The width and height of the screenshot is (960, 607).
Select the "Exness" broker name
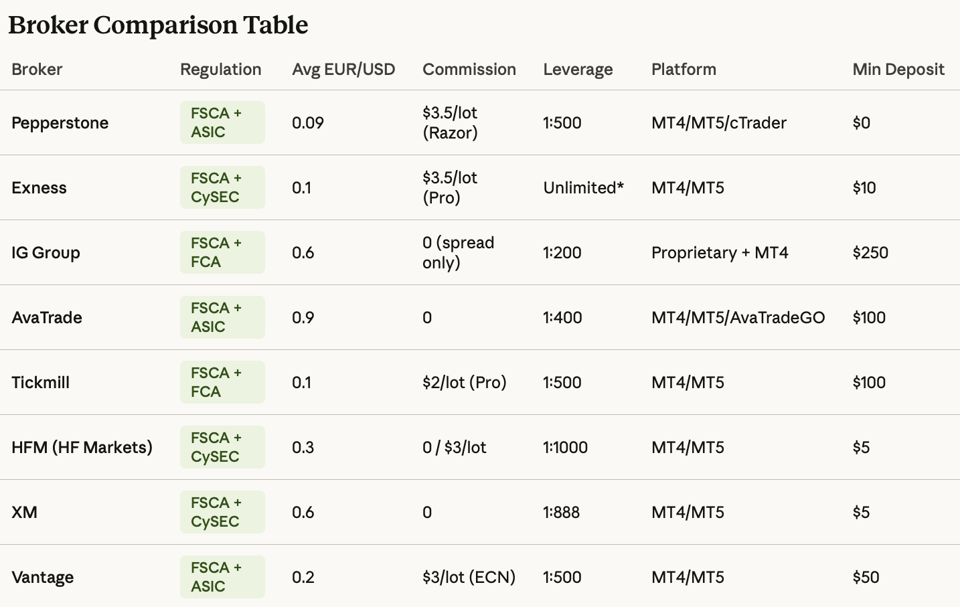coord(39,188)
